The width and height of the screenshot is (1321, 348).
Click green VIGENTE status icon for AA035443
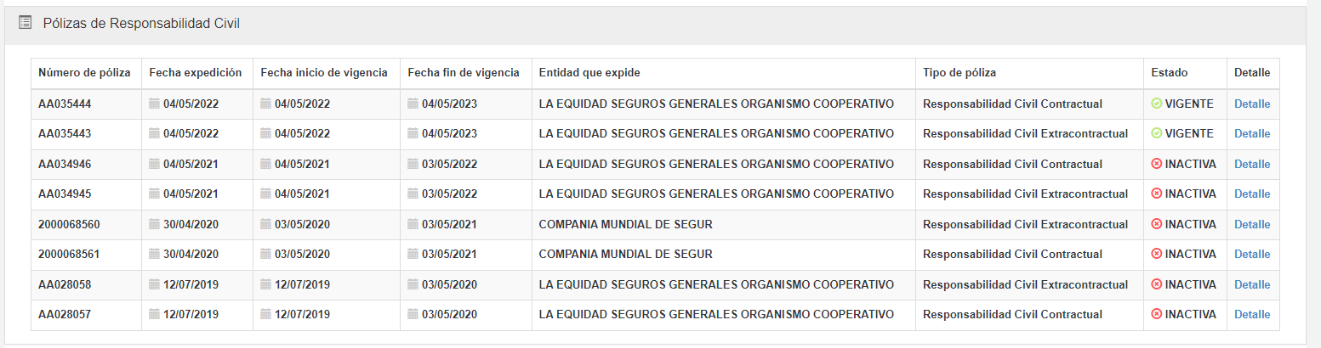(x=1156, y=133)
